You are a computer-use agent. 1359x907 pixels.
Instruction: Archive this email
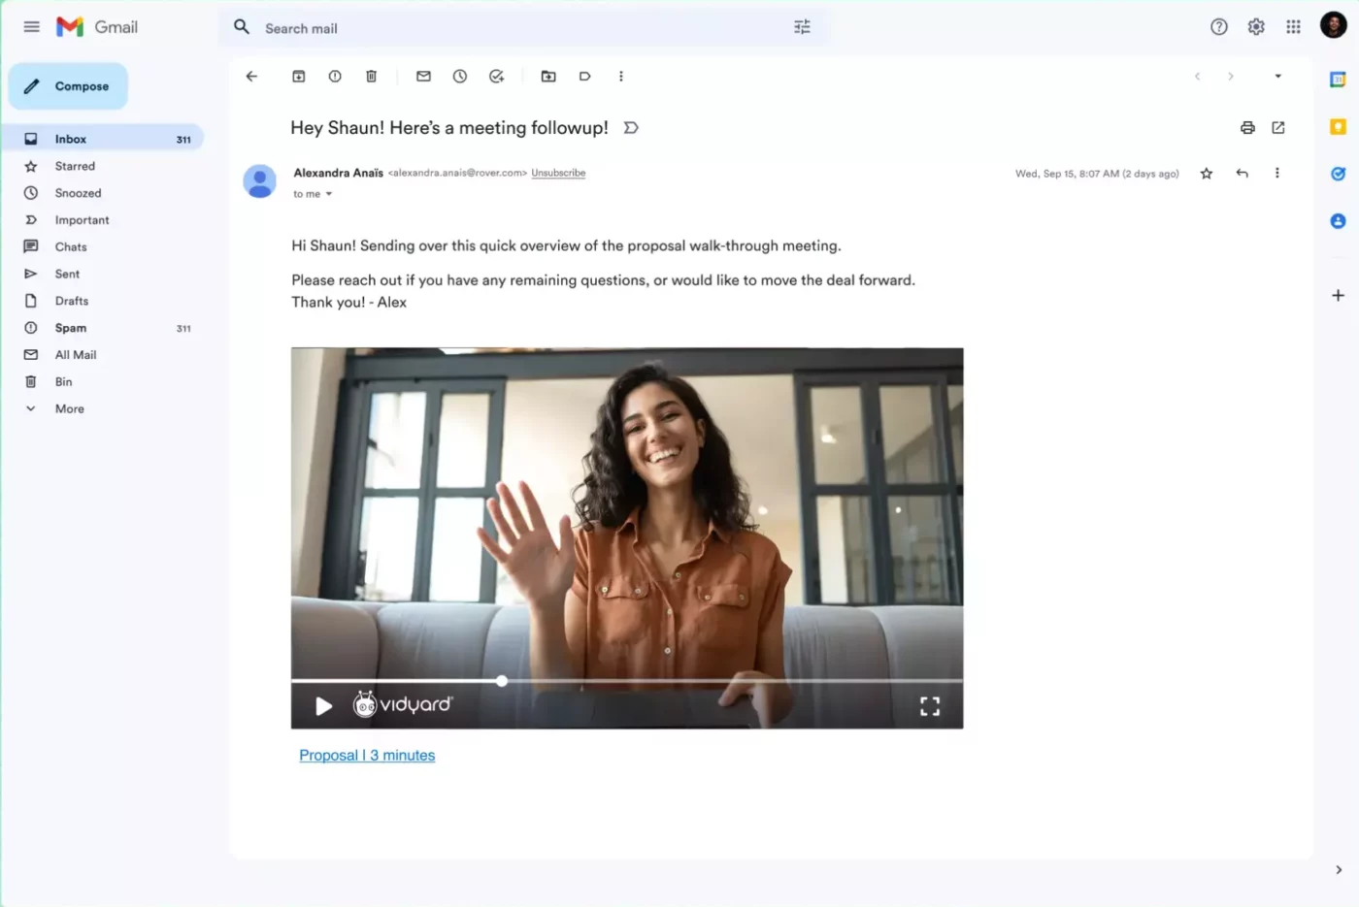299,77
